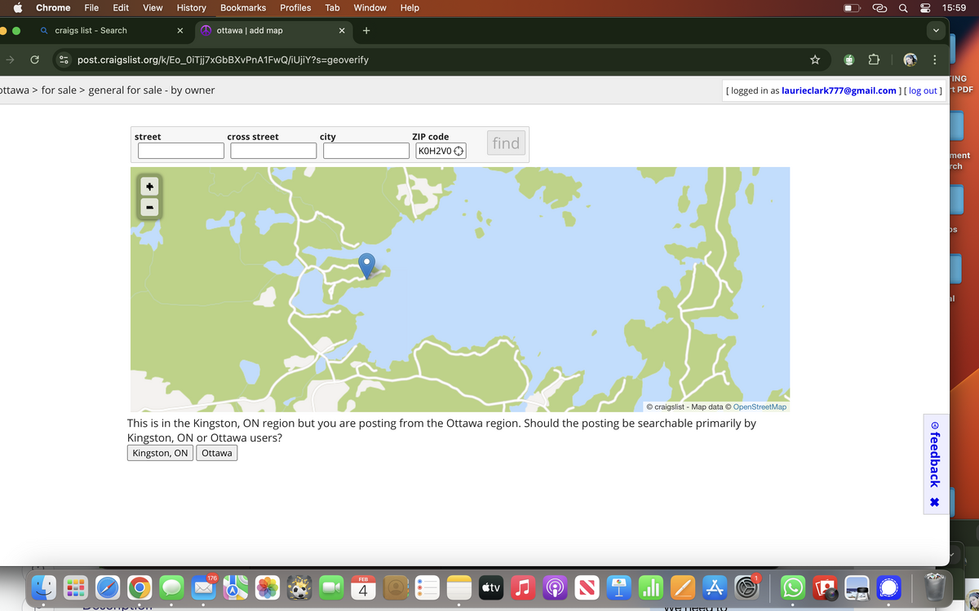Close the feedback panel with the X
Screen dimensions: 979x611
[x=935, y=502]
